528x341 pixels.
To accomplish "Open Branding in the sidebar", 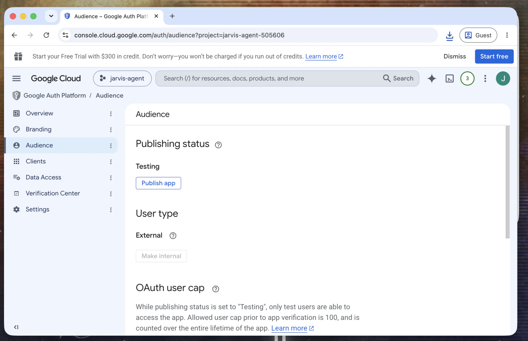I will tap(39, 129).
